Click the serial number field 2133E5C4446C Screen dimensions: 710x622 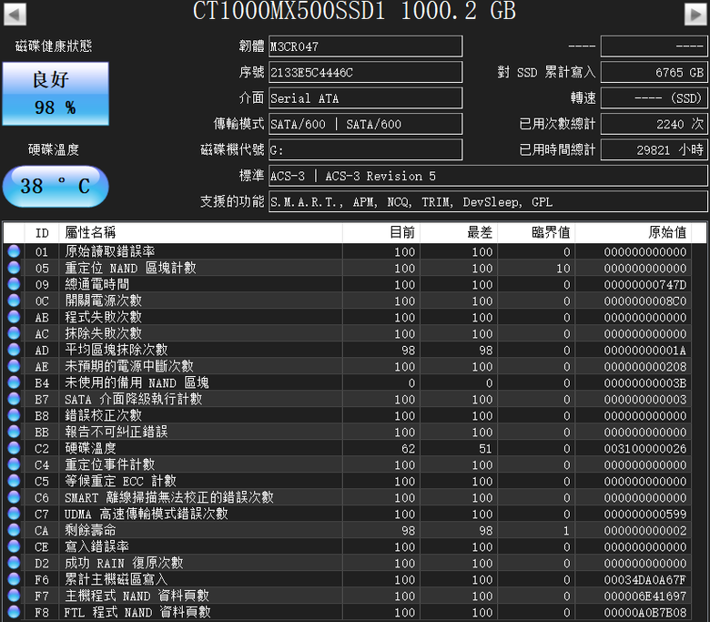pos(365,72)
